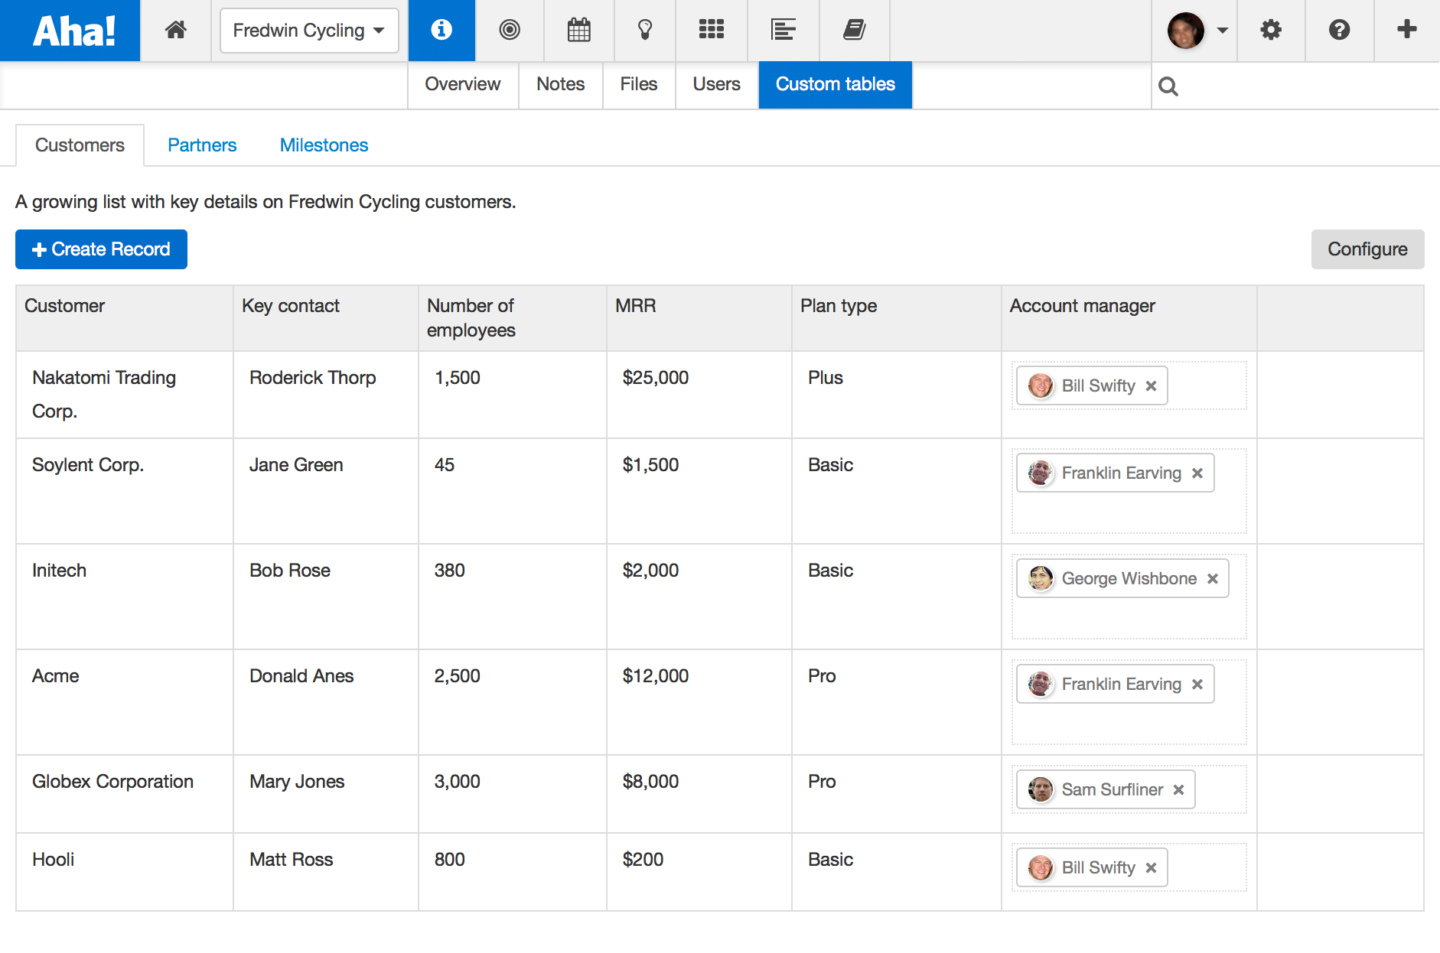Open the ideas lightbulb icon
This screenshot has width=1440, height=953.
pos(645,31)
